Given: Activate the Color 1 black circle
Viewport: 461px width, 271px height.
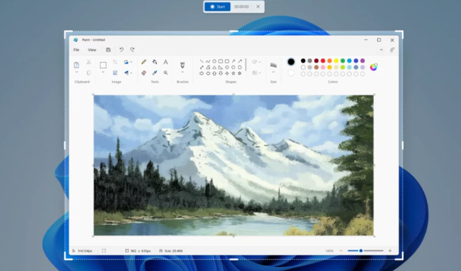Looking at the screenshot, I should pos(291,62).
